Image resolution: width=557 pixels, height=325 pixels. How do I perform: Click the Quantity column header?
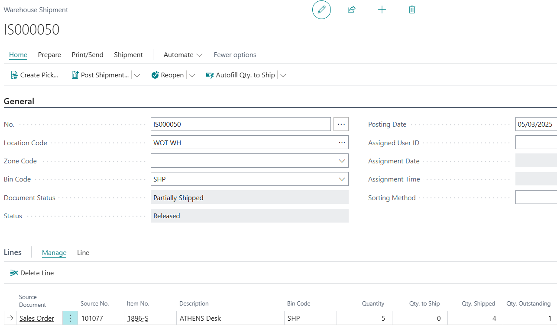tap(373, 304)
